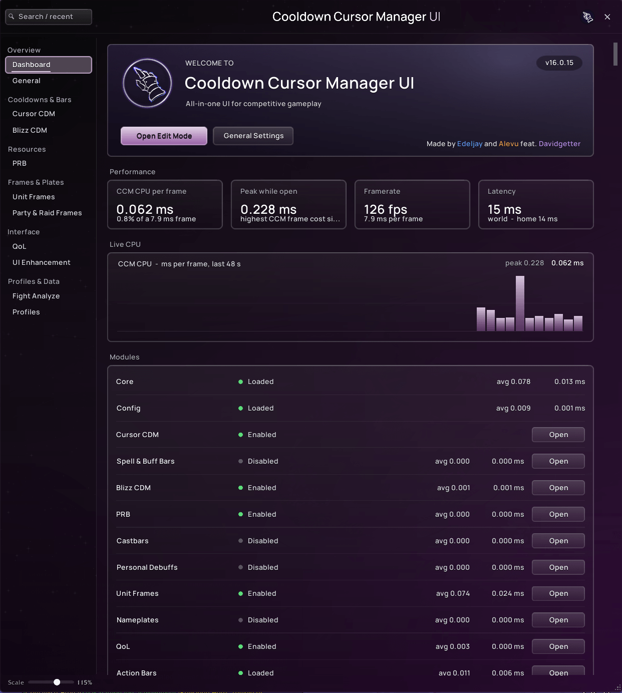Open Edit Mode
Image resolution: width=622 pixels, height=693 pixels.
[164, 136]
